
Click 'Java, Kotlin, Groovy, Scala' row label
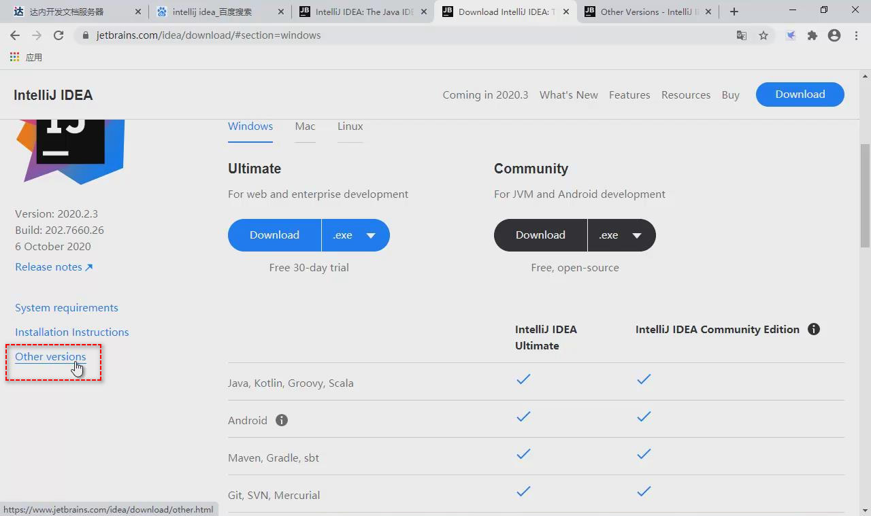291,383
